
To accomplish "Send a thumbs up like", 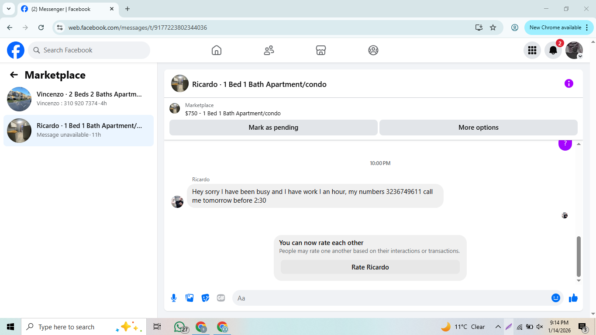I will [x=573, y=298].
